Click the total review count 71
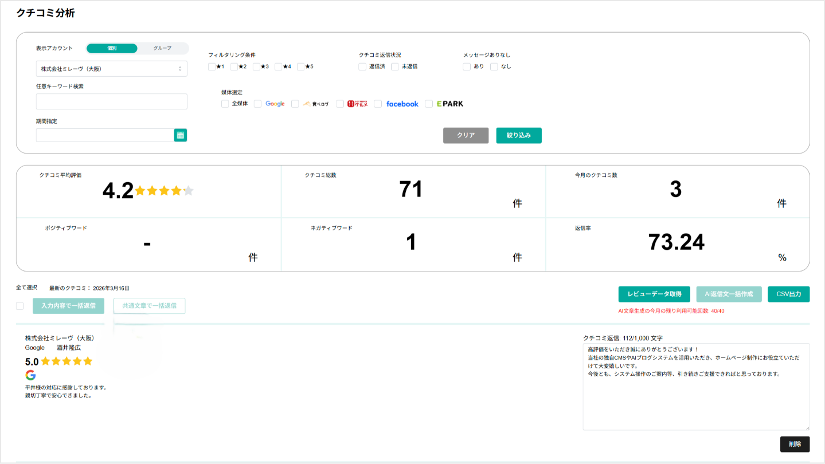825x464 pixels. point(411,189)
